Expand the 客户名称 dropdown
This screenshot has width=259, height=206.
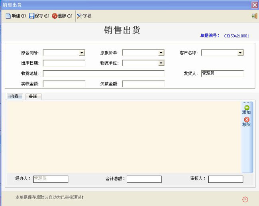coord(240,53)
